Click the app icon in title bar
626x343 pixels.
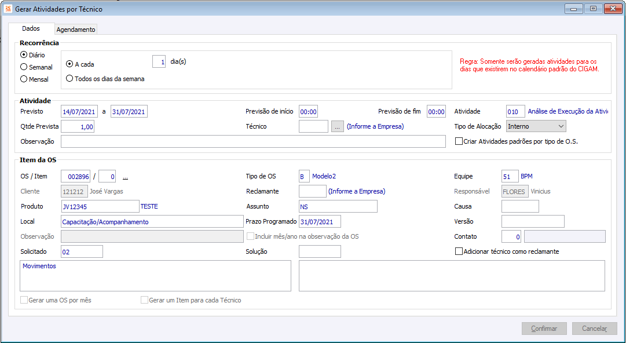click(x=8, y=9)
